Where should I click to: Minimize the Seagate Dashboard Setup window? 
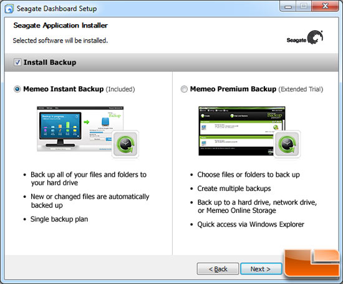pyautogui.click(x=288, y=7)
